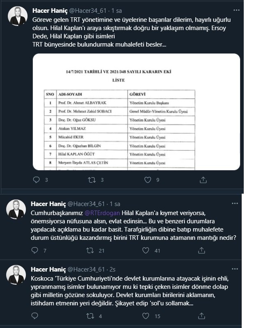Like the tweet with 41 likes

pyautogui.click(x=146, y=251)
